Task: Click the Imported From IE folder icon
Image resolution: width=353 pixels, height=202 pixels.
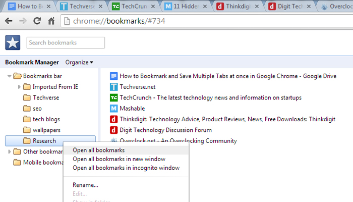Action: pos(27,87)
